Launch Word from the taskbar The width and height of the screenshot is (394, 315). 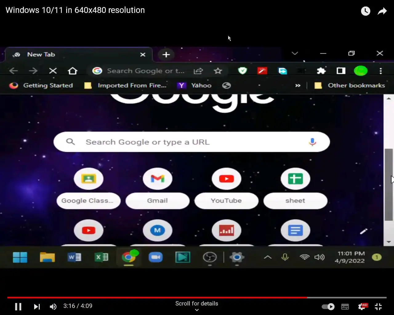point(74,257)
